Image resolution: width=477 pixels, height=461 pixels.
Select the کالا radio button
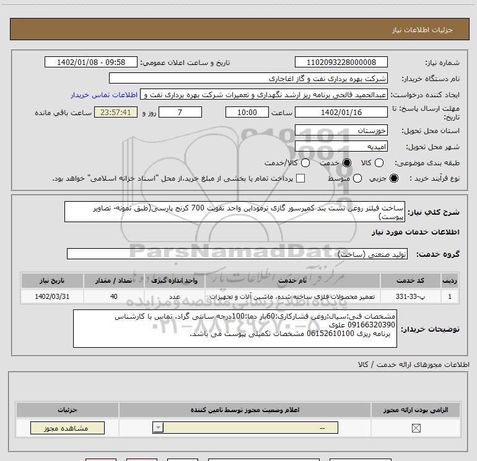[379, 163]
